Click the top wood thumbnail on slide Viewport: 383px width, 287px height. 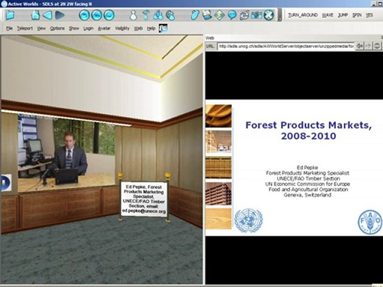[x=218, y=116]
